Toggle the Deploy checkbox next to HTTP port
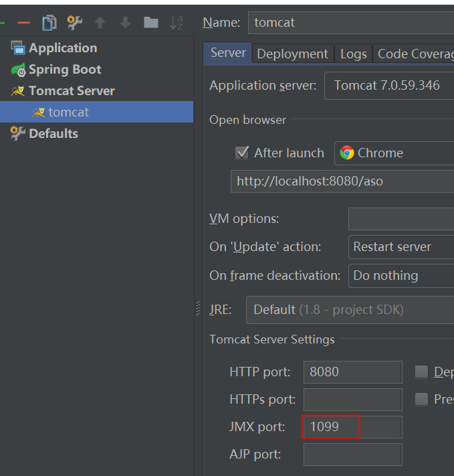Screen dimensions: 454x476 421,372
